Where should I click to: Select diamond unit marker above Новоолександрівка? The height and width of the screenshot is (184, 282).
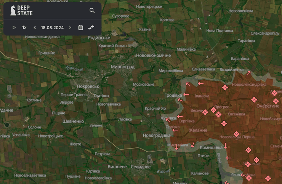pos(225,88)
